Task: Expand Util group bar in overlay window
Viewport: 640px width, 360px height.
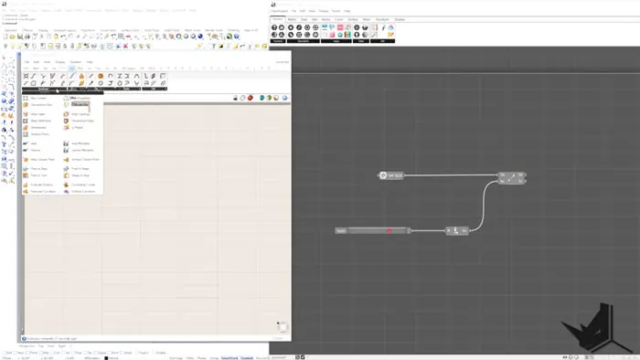Action: tap(155, 89)
